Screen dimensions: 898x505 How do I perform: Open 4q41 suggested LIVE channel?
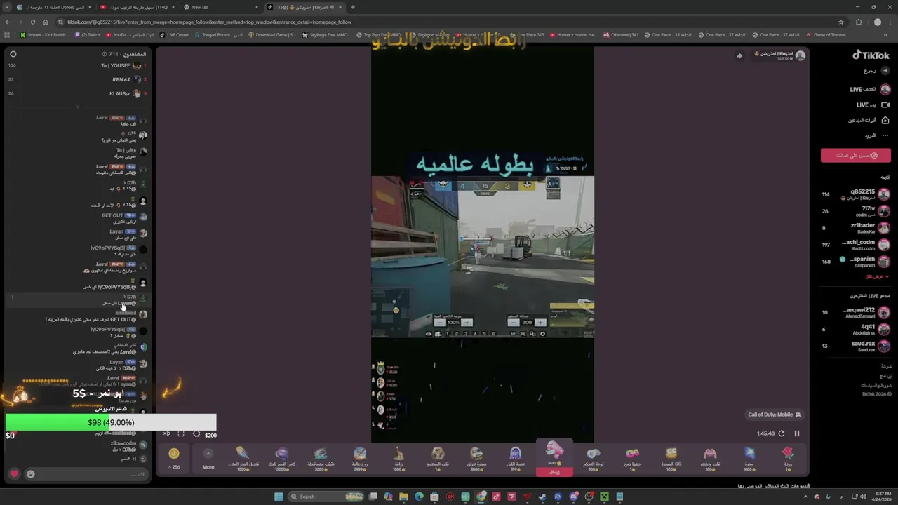coord(856,329)
